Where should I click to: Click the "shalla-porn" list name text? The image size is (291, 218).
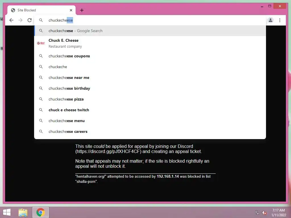pos(86,181)
